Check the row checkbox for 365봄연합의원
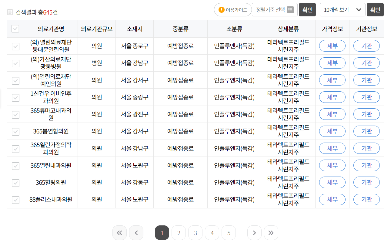Viewport: 391px width, 243px height. click(15, 131)
